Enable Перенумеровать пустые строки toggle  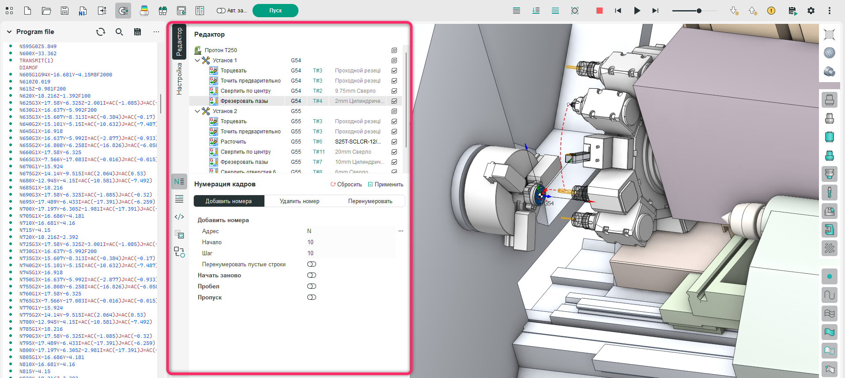(x=312, y=264)
